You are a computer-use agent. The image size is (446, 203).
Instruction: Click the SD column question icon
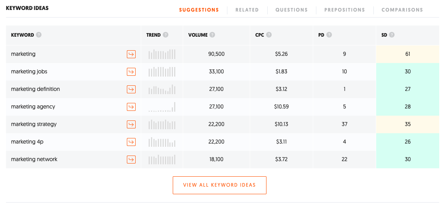point(392,35)
